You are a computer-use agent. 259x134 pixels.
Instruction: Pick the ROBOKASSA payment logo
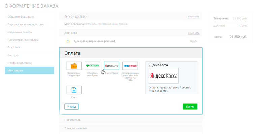(x=130, y=66)
